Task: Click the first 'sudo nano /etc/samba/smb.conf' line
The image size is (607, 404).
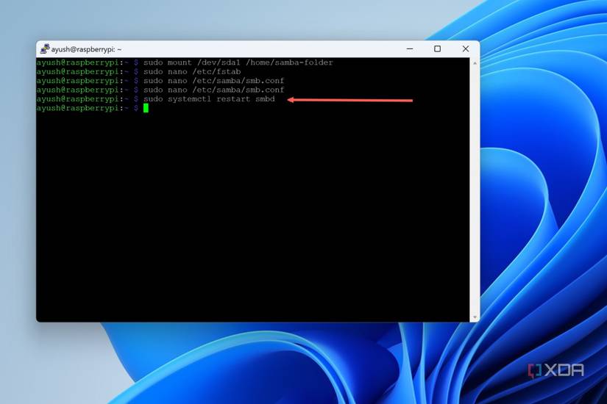Action: [213, 81]
